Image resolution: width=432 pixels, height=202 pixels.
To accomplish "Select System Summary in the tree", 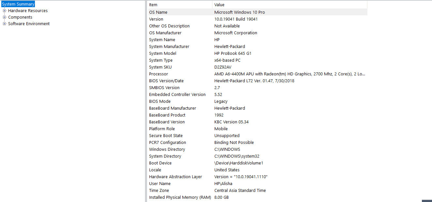I will [18, 4].
